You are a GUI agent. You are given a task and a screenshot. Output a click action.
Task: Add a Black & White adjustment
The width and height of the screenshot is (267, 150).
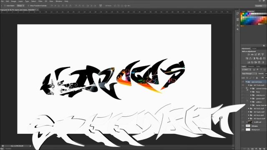pyautogui.click(x=254, y=58)
